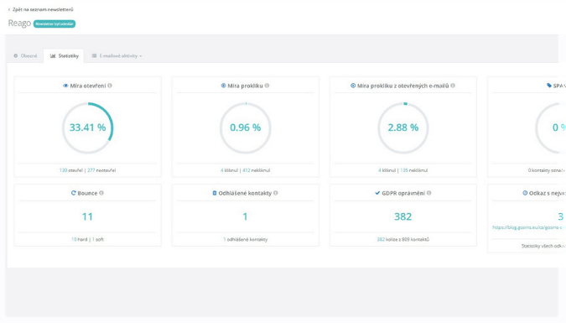Click the trash icon by Odhlášené kontakty
Screen dimensions: 566x323
(x=215, y=193)
